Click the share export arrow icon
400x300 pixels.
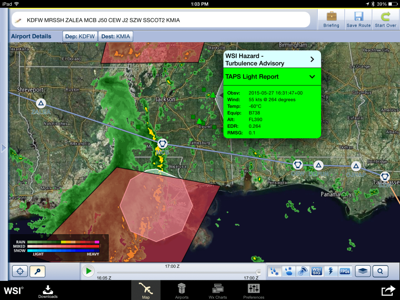(x=388, y=291)
